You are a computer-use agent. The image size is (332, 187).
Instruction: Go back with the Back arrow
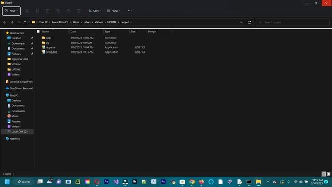click(x=5, y=22)
